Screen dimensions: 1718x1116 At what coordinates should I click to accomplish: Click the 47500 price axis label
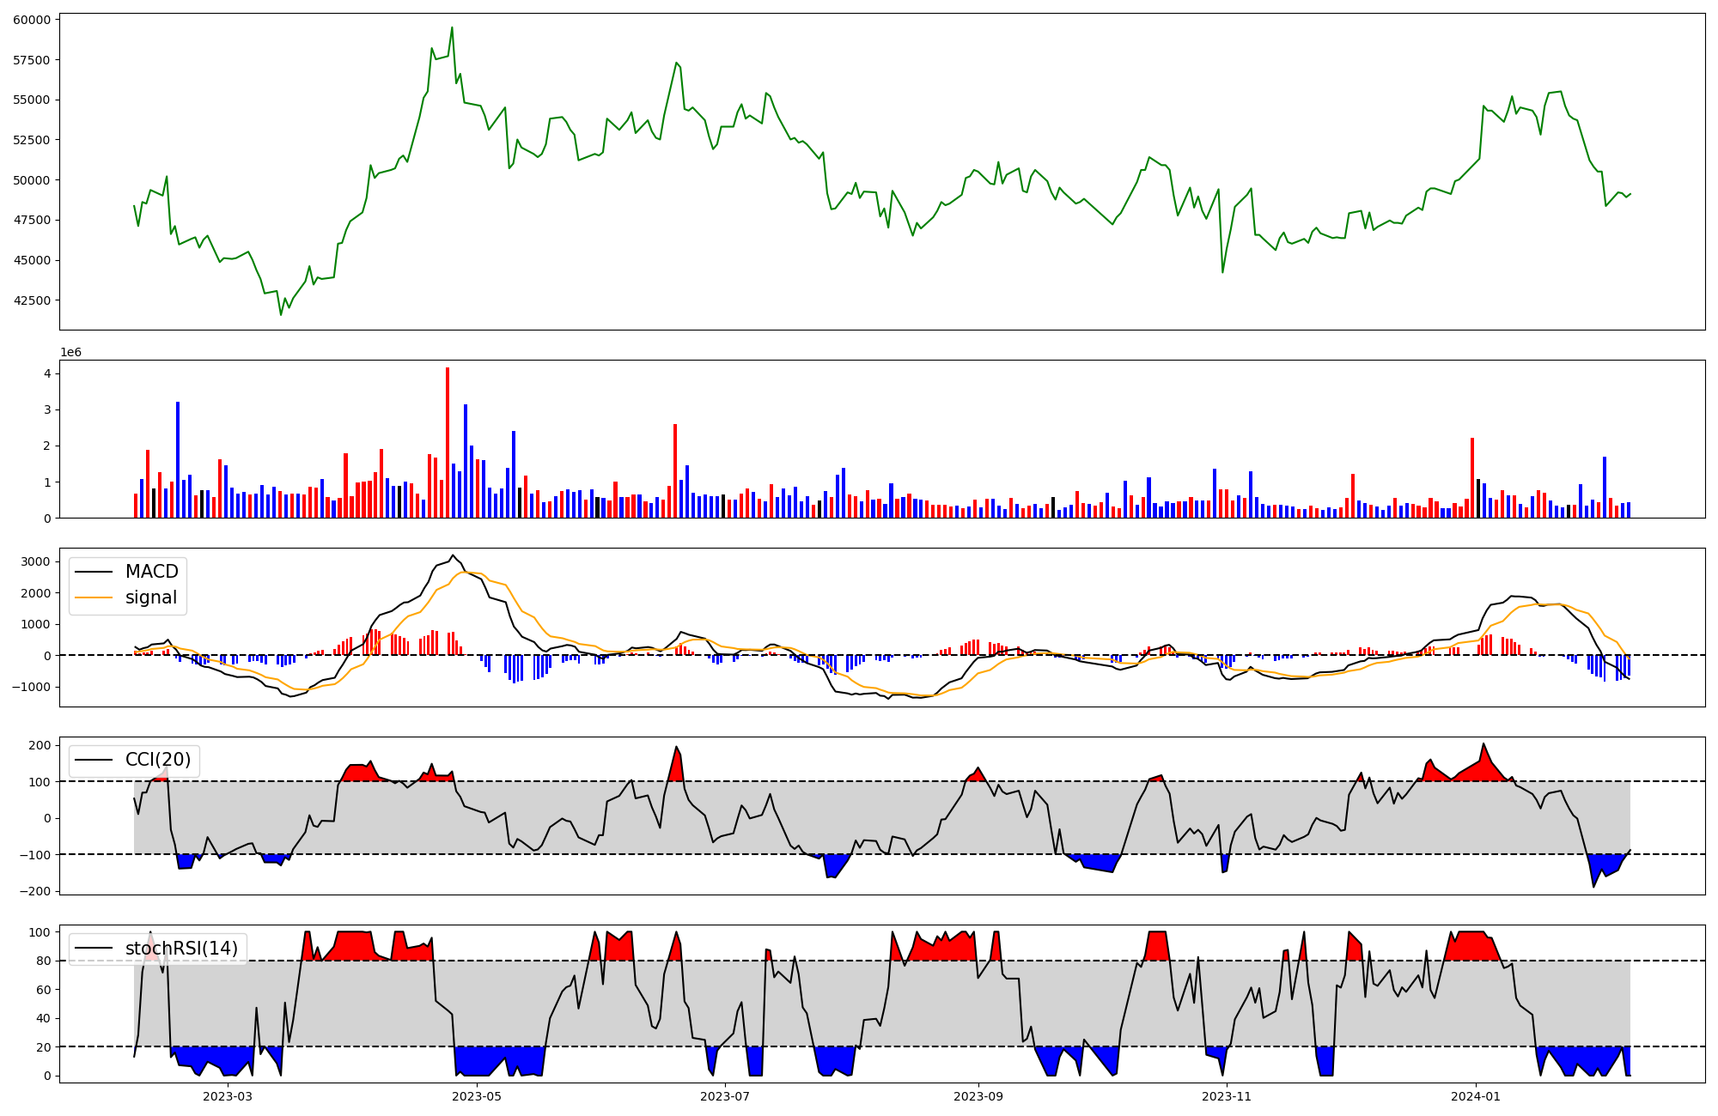[x=32, y=220]
